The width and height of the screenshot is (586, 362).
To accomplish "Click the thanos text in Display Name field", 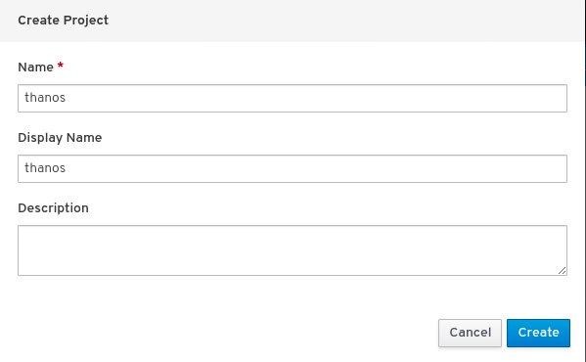I will (x=45, y=168).
